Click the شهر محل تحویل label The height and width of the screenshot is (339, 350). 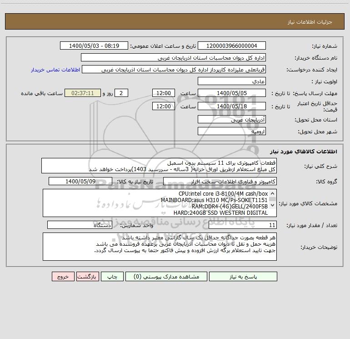click(317, 132)
